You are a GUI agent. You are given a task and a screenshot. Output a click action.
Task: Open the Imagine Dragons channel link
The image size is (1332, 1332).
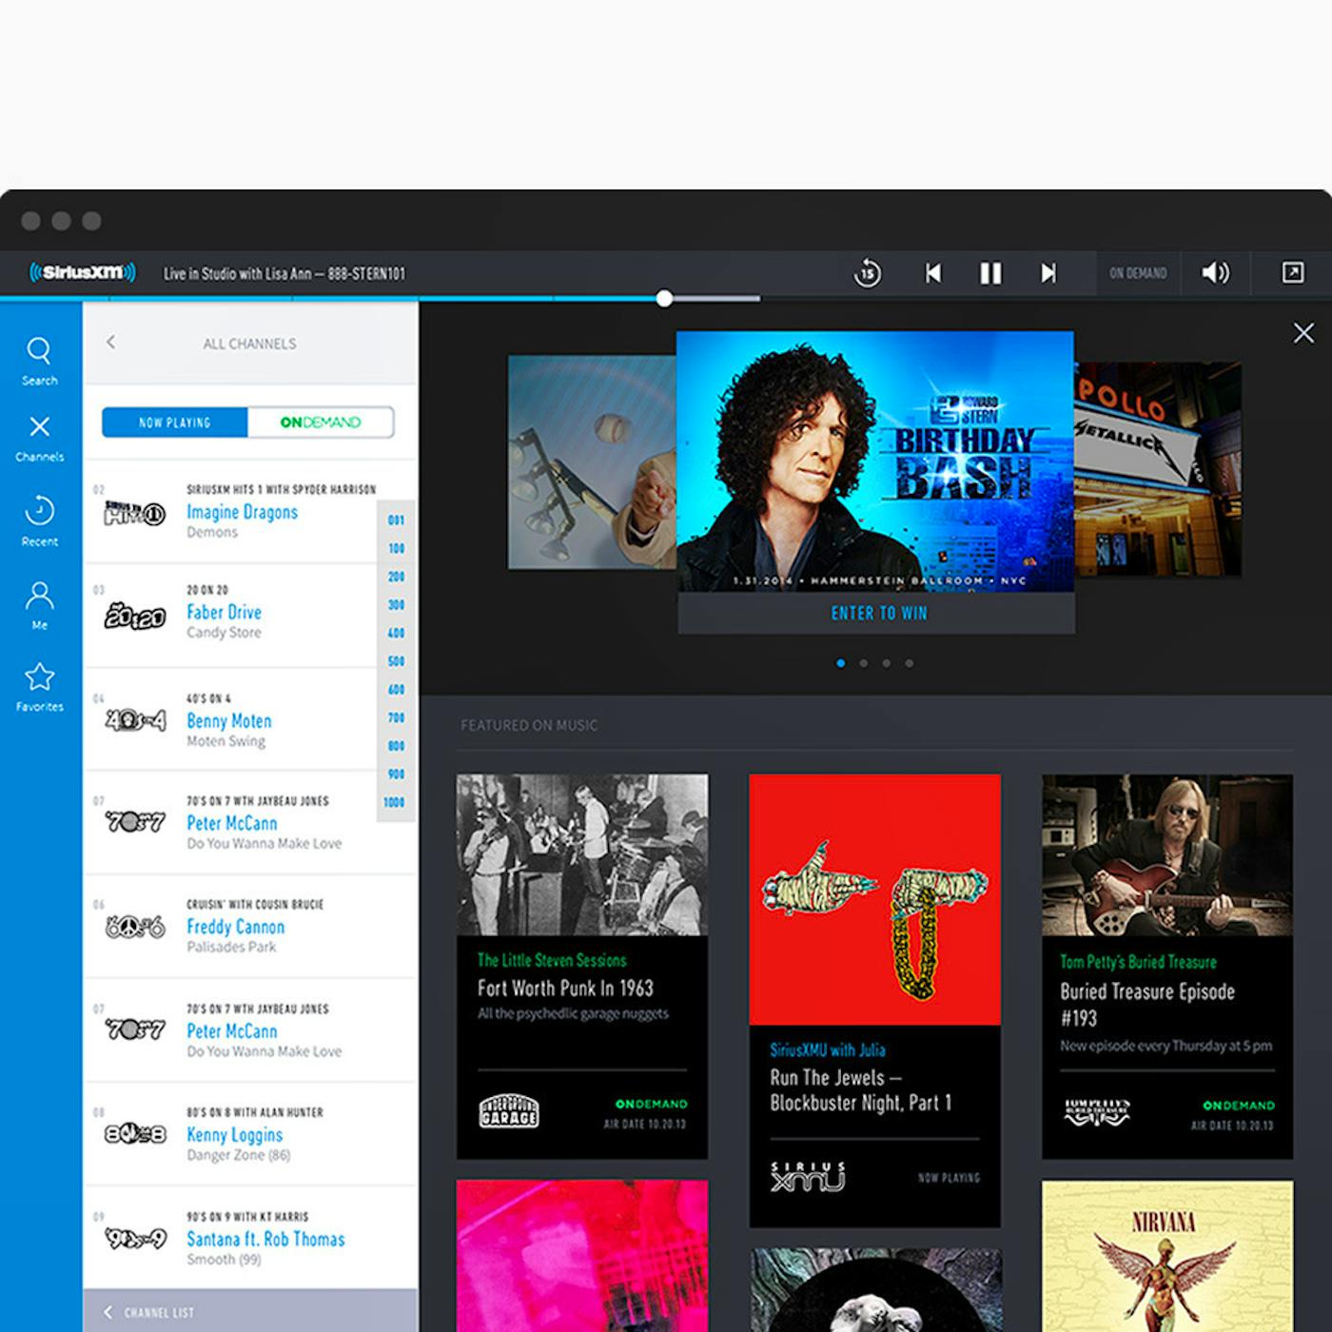[x=243, y=512]
